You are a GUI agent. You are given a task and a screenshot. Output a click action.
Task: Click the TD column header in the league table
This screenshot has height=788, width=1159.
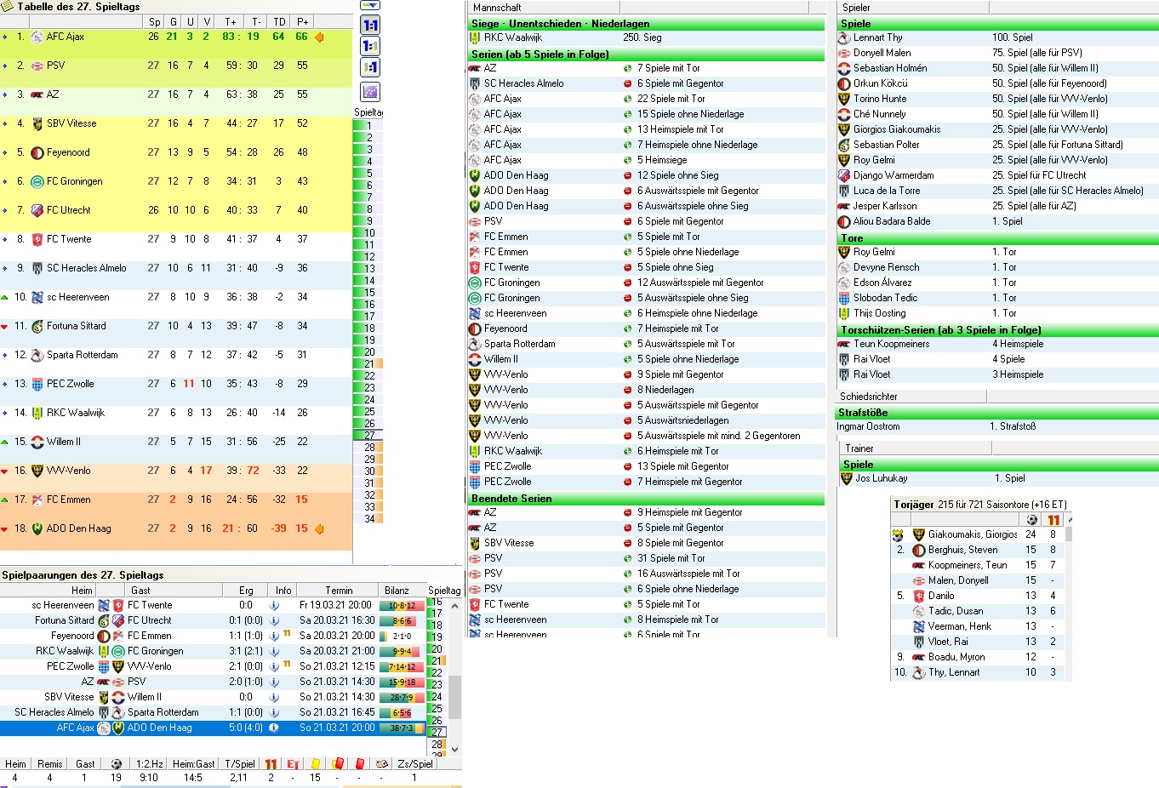[x=279, y=21]
